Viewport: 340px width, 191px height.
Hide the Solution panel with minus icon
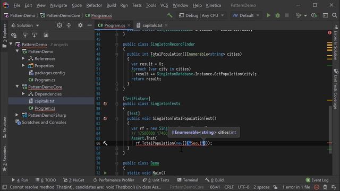pos(90,25)
